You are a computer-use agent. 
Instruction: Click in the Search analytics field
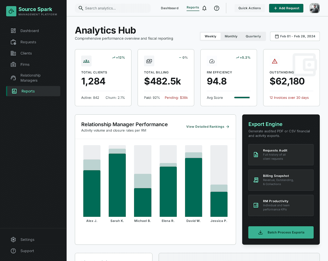pyautogui.click(x=113, y=8)
